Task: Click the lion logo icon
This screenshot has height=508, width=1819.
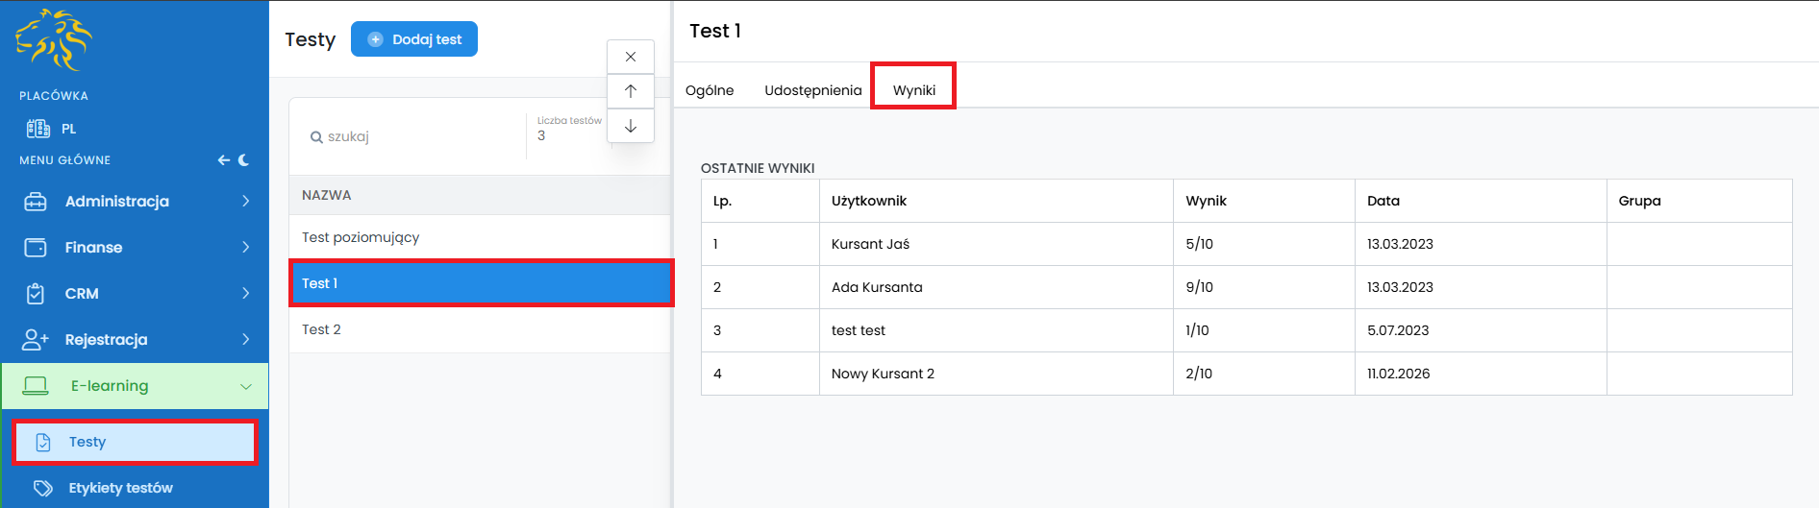Action: (x=54, y=40)
